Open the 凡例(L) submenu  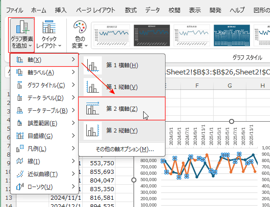point(44,149)
